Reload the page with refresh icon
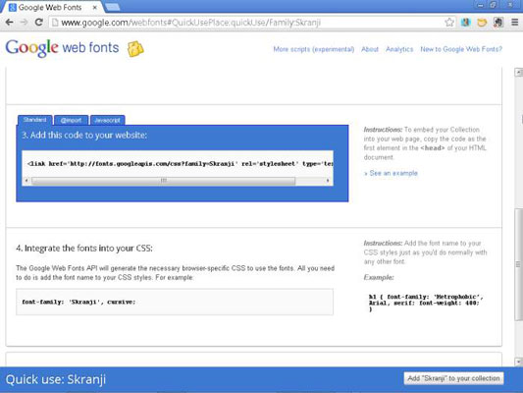Viewport: 523px width, 393px height. click(x=38, y=23)
